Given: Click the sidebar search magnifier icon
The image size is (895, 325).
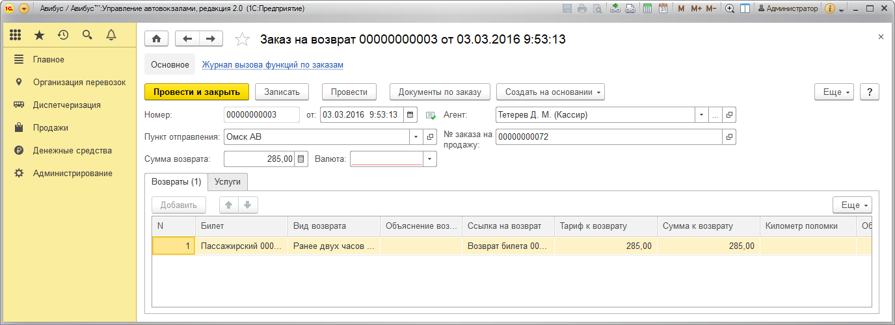Looking at the screenshot, I should pos(87,36).
